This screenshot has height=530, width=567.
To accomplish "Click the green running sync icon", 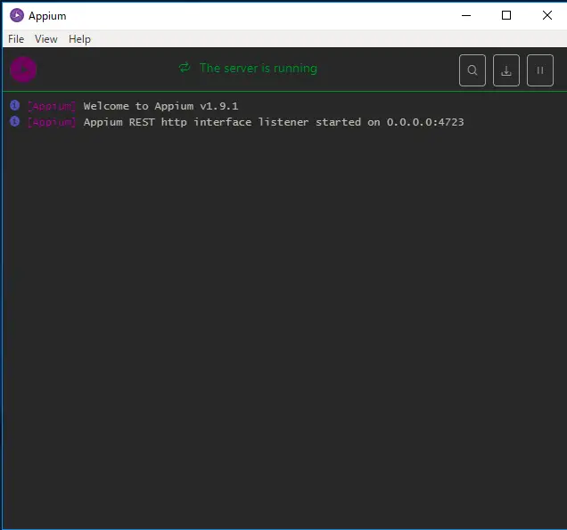I will point(185,68).
